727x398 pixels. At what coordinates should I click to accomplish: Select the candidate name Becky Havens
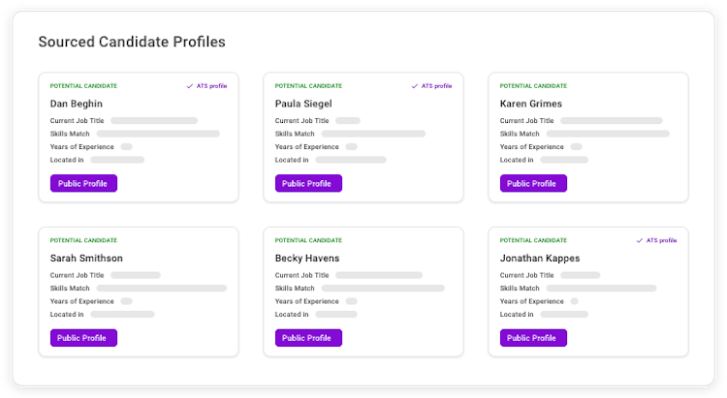click(307, 259)
